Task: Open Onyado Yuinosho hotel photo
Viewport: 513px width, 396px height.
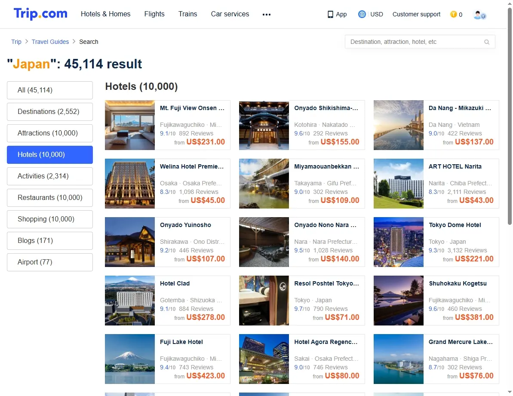Action: pyautogui.click(x=129, y=242)
